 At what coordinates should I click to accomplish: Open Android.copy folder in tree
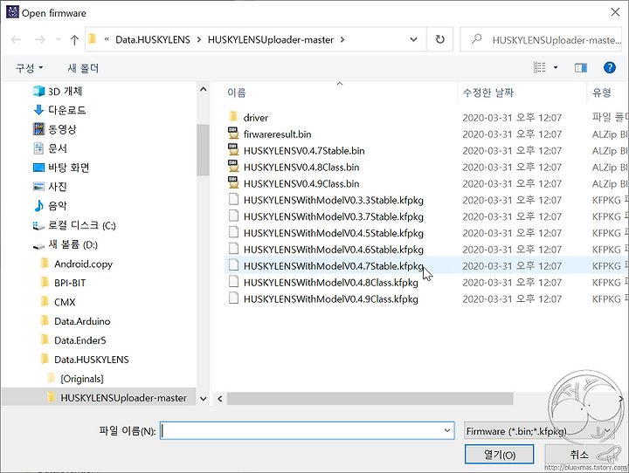77,264
